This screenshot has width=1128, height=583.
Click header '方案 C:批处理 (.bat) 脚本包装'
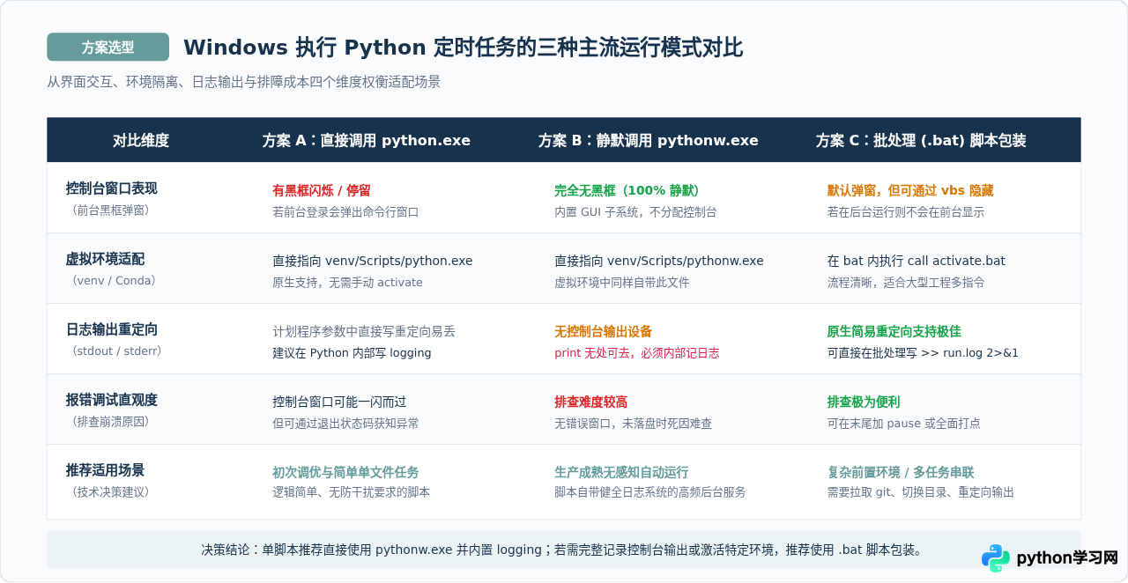point(921,141)
